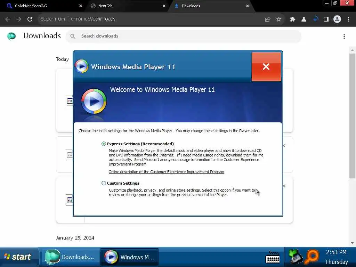
Task: Switch to Downloads taskbar button
Action: tap(70, 257)
